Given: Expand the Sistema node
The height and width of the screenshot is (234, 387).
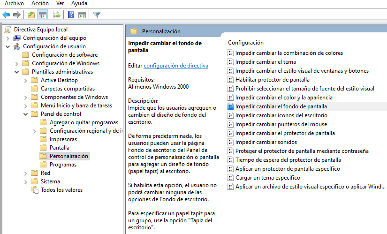Looking at the screenshot, I should [25, 182].
